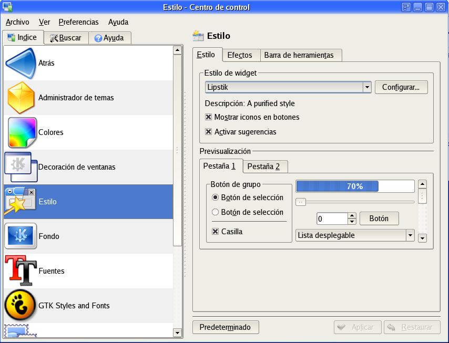Open Decoración de ventanas icon

pyautogui.click(x=21, y=167)
